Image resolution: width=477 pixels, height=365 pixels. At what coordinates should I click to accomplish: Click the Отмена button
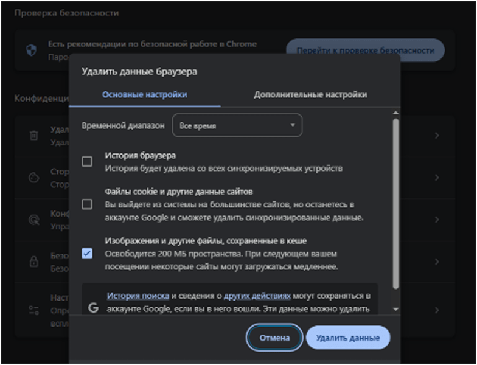click(x=274, y=338)
